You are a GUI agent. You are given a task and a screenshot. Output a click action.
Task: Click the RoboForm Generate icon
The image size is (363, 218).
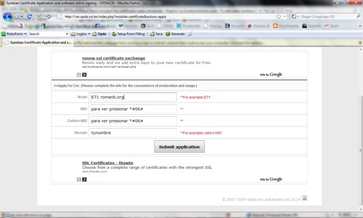(168, 34)
